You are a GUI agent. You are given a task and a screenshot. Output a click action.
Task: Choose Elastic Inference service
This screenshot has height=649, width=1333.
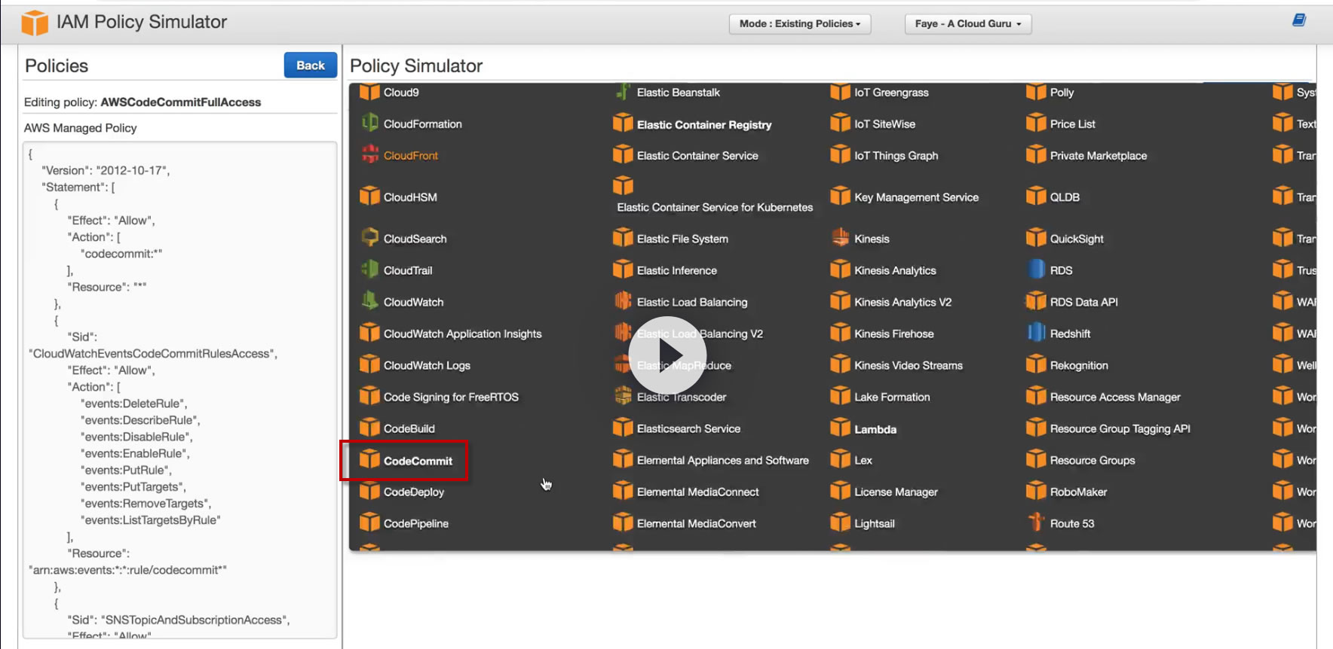(677, 270)
